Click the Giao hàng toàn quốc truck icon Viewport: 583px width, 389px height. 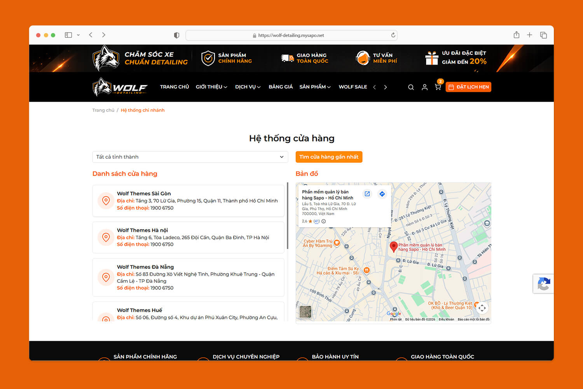coord(288,58)
